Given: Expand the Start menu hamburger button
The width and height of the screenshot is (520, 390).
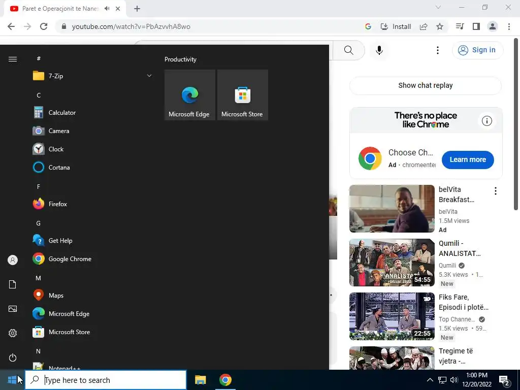Looking at the screenshot, I should point(13,59).
